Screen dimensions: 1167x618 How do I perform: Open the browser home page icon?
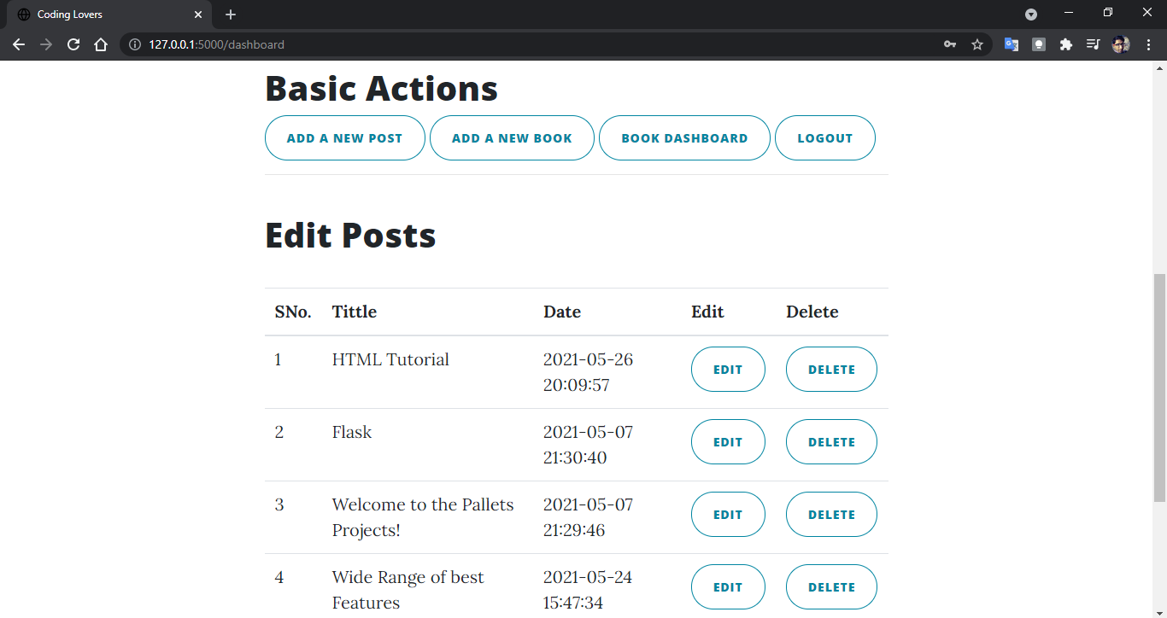click(101, 44)
